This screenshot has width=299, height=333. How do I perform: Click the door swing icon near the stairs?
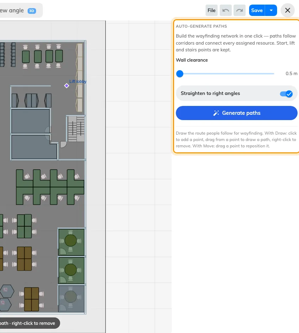click(x=63, y=145)
